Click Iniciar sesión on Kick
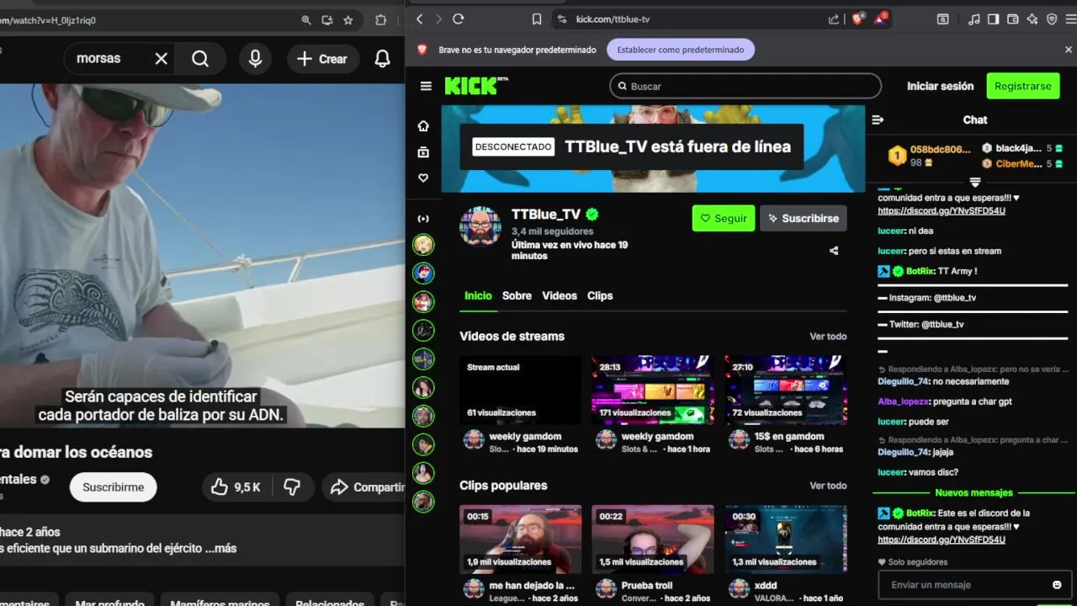Image resolution: width=1077 pixels, height=606 pixels. point(940,86)
